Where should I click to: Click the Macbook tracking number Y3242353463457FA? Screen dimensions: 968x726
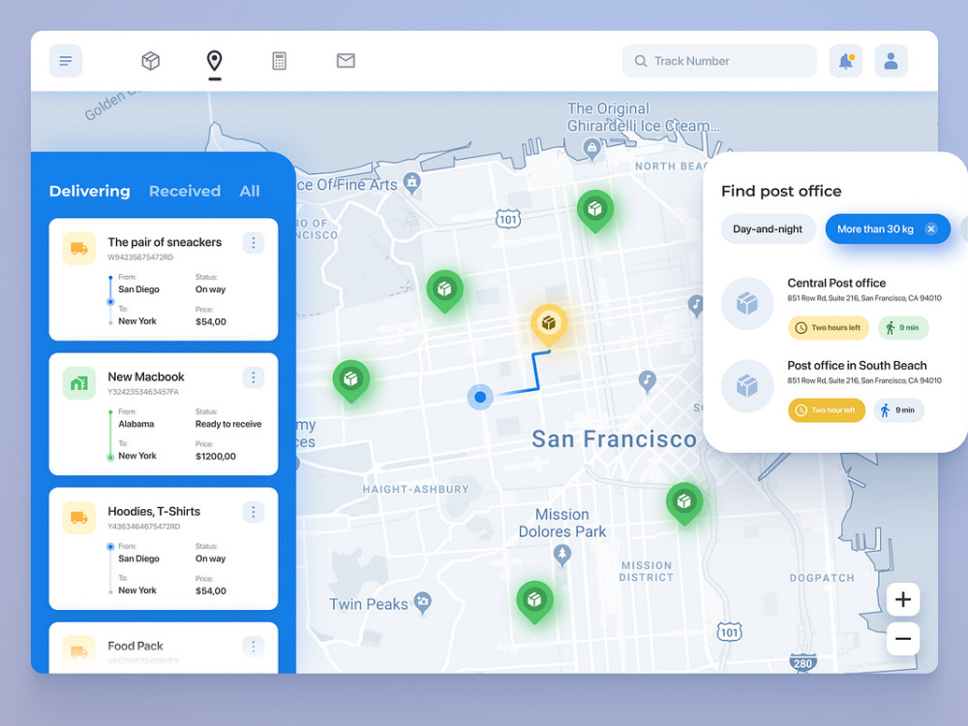point(143,392)
